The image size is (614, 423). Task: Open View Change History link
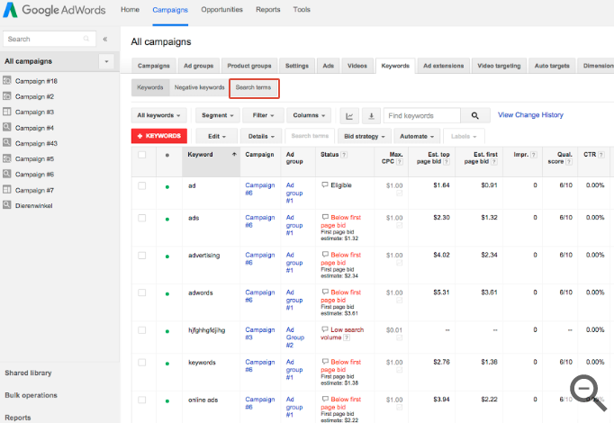click(530, 114)
